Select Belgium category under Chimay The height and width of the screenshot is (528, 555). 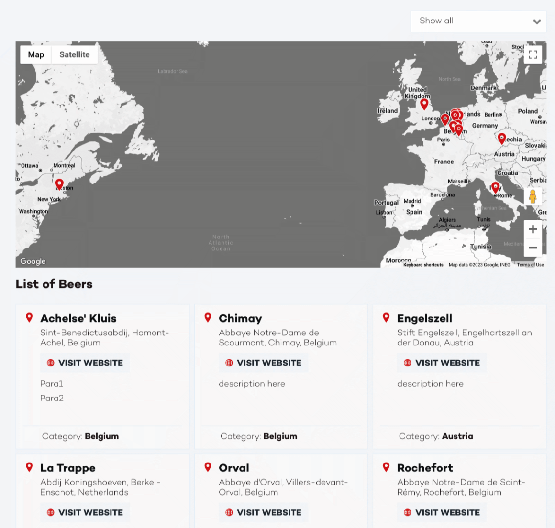280,436
